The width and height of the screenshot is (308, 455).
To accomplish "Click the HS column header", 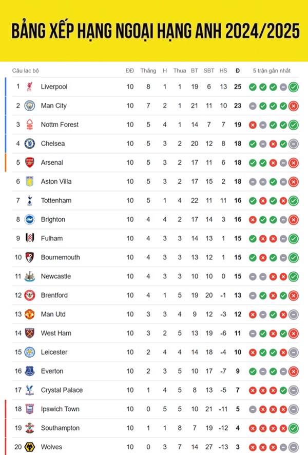I will (223, 71).
